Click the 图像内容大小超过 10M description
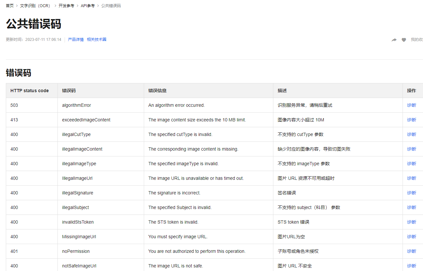The image size is (423, 271). 301,120
